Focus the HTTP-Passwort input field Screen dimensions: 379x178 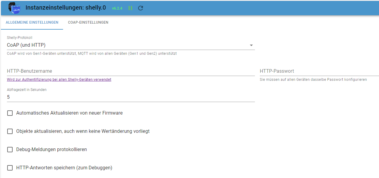coord(319,71)
